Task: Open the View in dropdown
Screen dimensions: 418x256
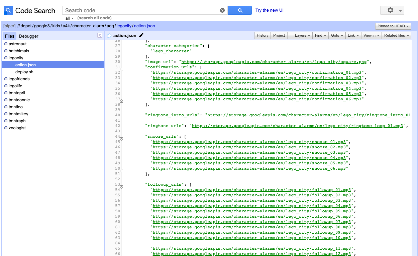Action: (x=372, y=35)
